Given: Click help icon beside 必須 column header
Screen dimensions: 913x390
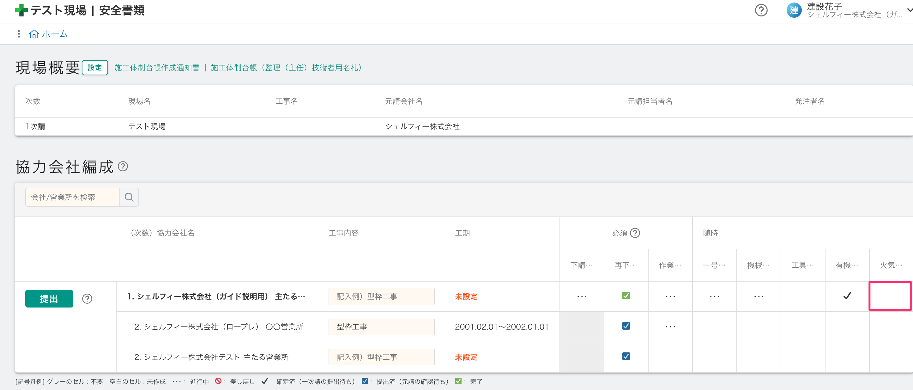Looking at the screenshot, I should pyautogui.click(x=635, y=233).
